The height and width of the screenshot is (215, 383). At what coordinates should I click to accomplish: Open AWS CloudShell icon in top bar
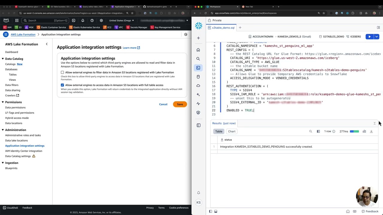pos(74,20)
